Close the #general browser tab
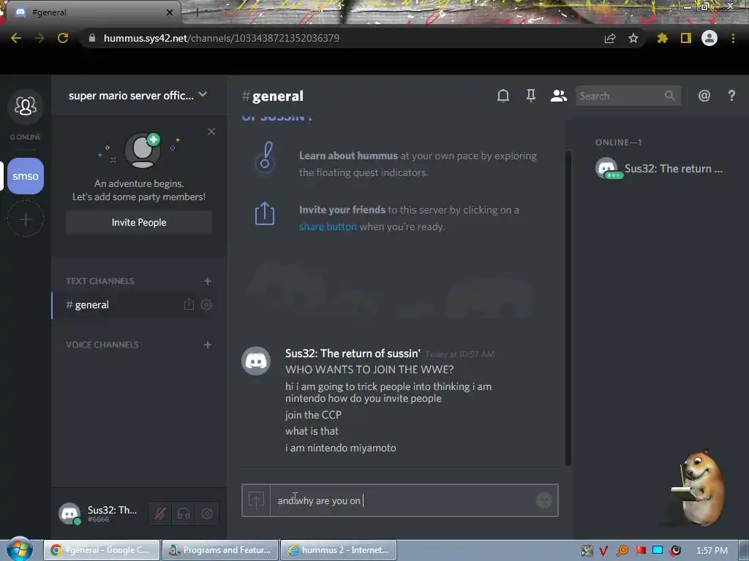This screenshot has width=749, height=561. [170, 12]
